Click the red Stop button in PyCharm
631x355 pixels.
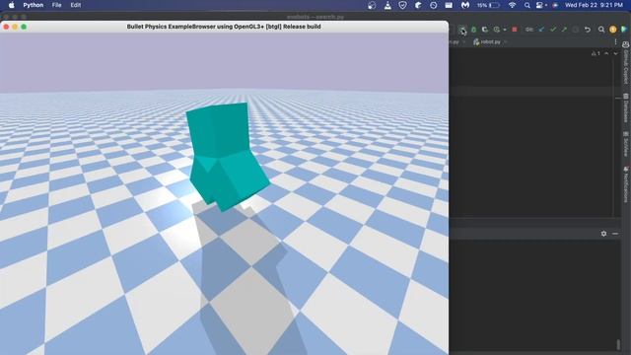coord(515,30)
